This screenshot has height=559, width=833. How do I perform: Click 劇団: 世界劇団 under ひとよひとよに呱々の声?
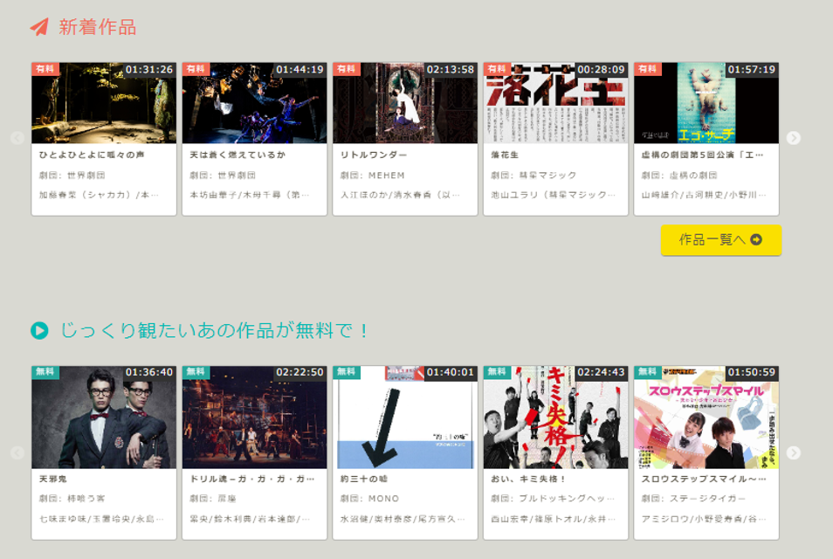point(72,175)
